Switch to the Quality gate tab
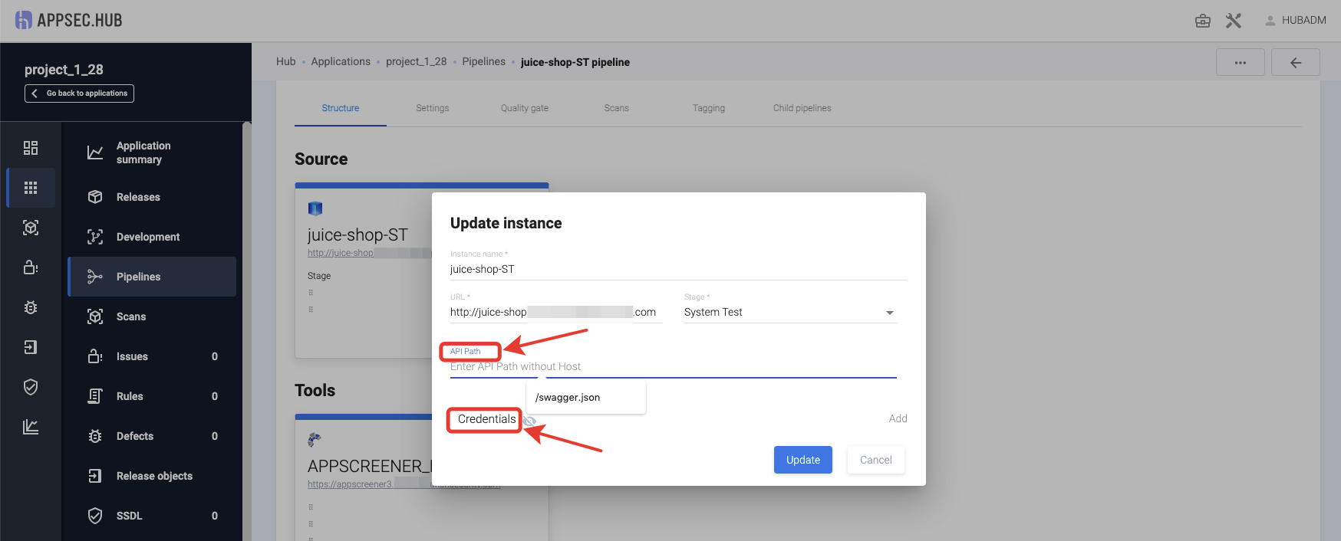 524,108
